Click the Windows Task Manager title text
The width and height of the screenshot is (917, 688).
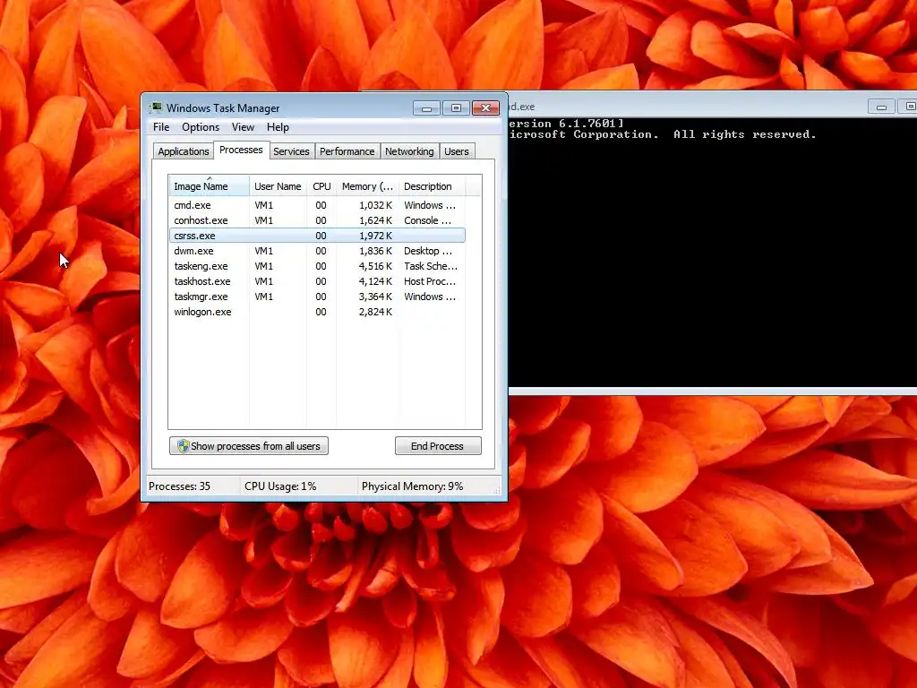(223, 108)
